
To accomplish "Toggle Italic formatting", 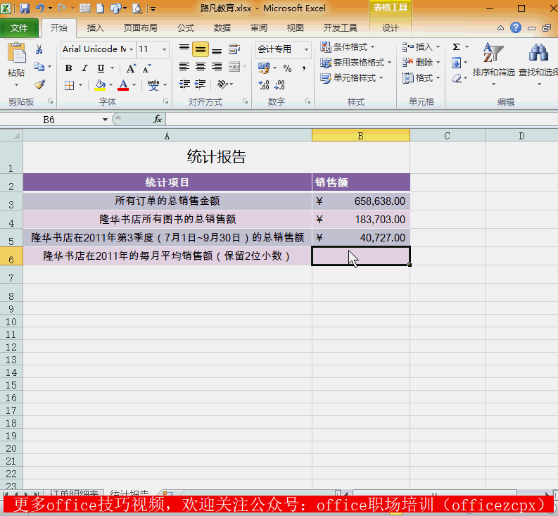I will [84, 68].
